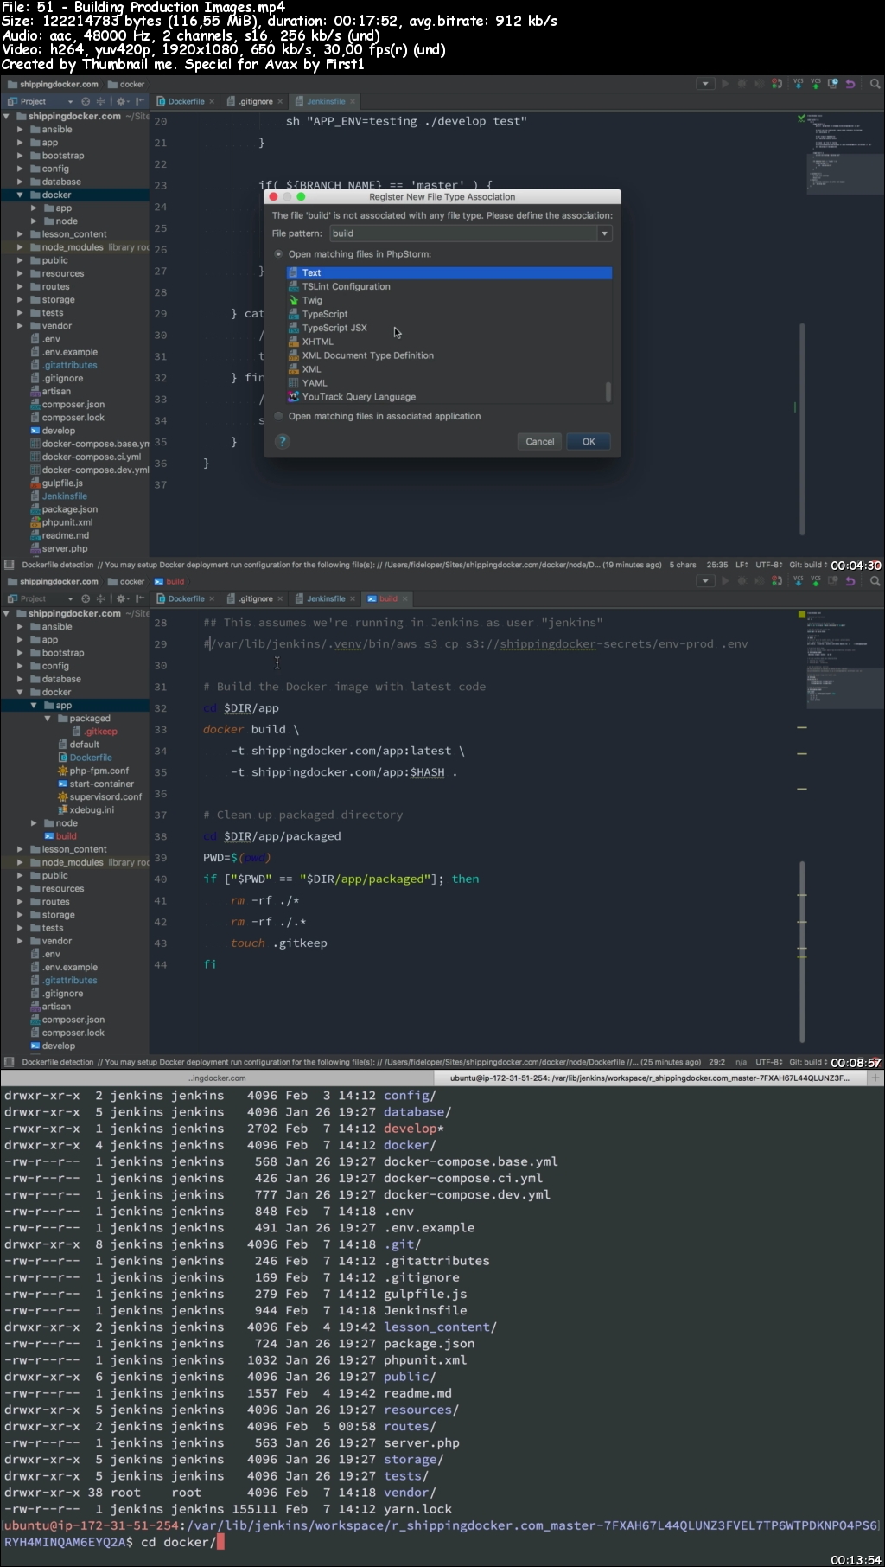Click the scroll-from-source target icon in top frame
885x1567 pixels.
pyautogui.click(x=86, y=101)
